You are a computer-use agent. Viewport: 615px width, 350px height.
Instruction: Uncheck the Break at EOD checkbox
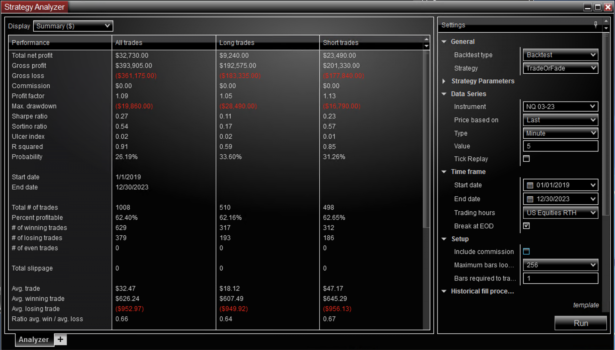526,226
